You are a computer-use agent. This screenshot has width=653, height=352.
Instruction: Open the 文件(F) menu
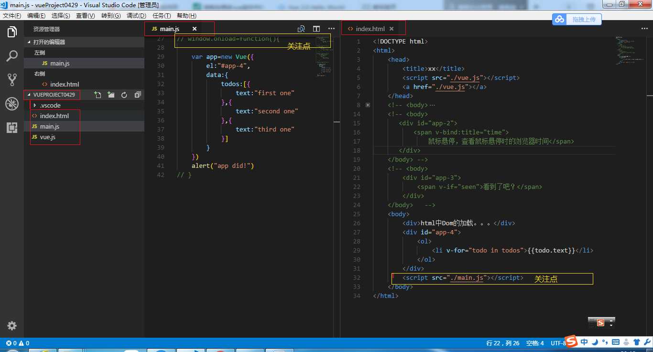tap(12, 16)
